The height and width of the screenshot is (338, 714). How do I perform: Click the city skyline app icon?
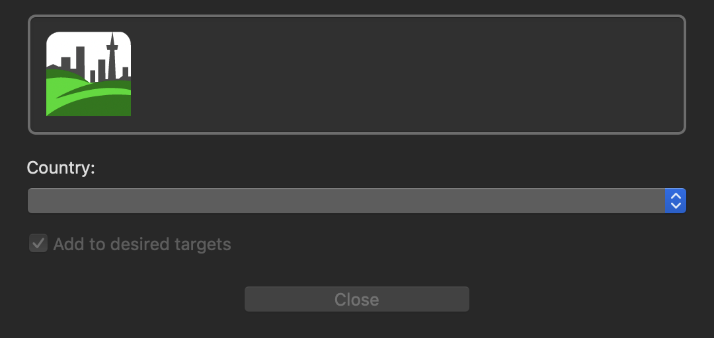(89, 74)
